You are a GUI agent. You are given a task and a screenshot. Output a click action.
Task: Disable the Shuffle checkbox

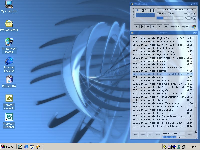point(178,26)
